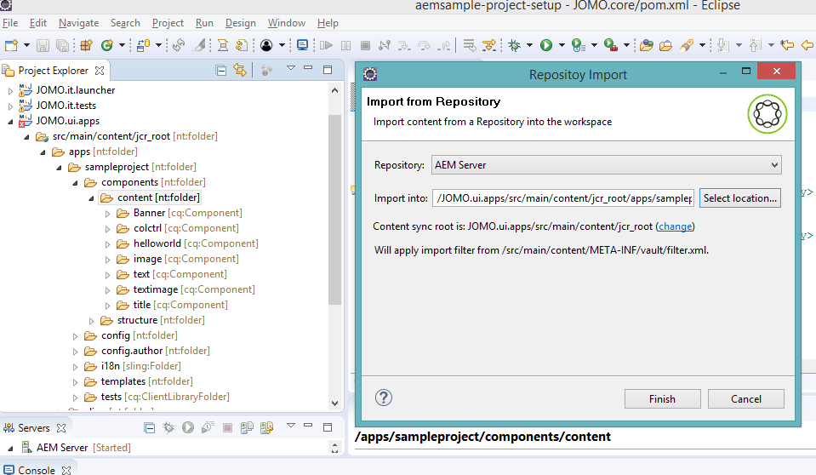Open the File menu
Screen dimensions: 816x475
tap(10, 23)
